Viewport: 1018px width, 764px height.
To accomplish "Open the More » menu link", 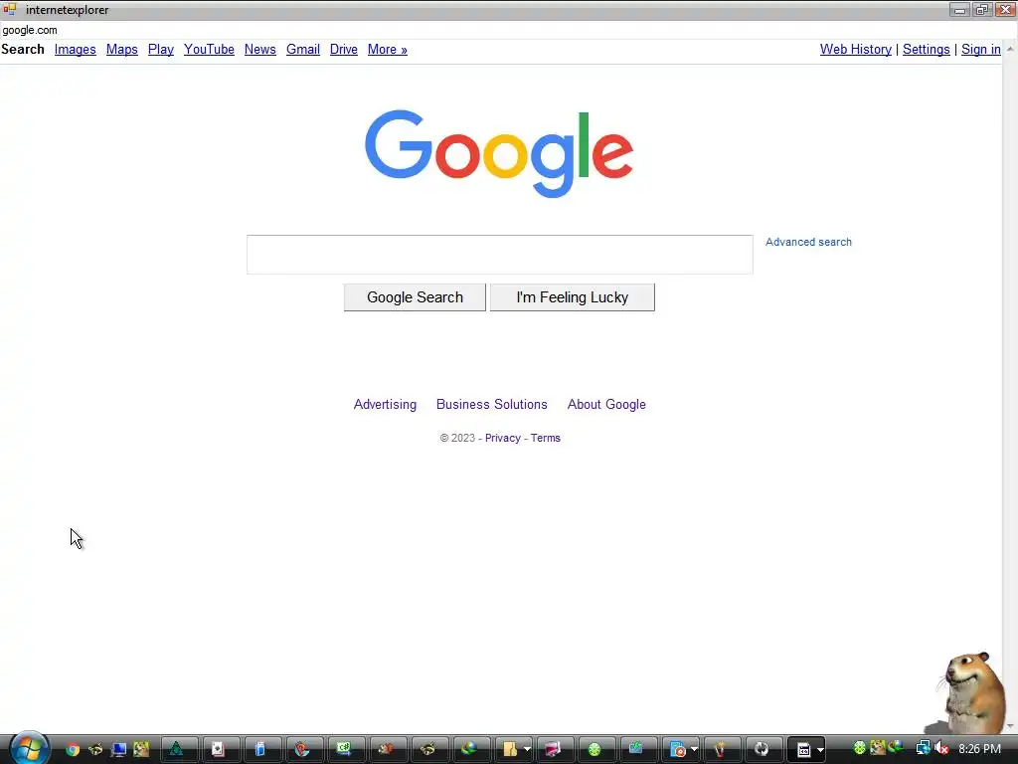I will point(387,50).
